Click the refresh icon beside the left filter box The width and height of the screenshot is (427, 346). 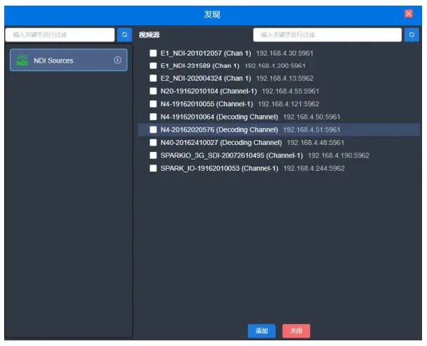click(x=125, y=34)
